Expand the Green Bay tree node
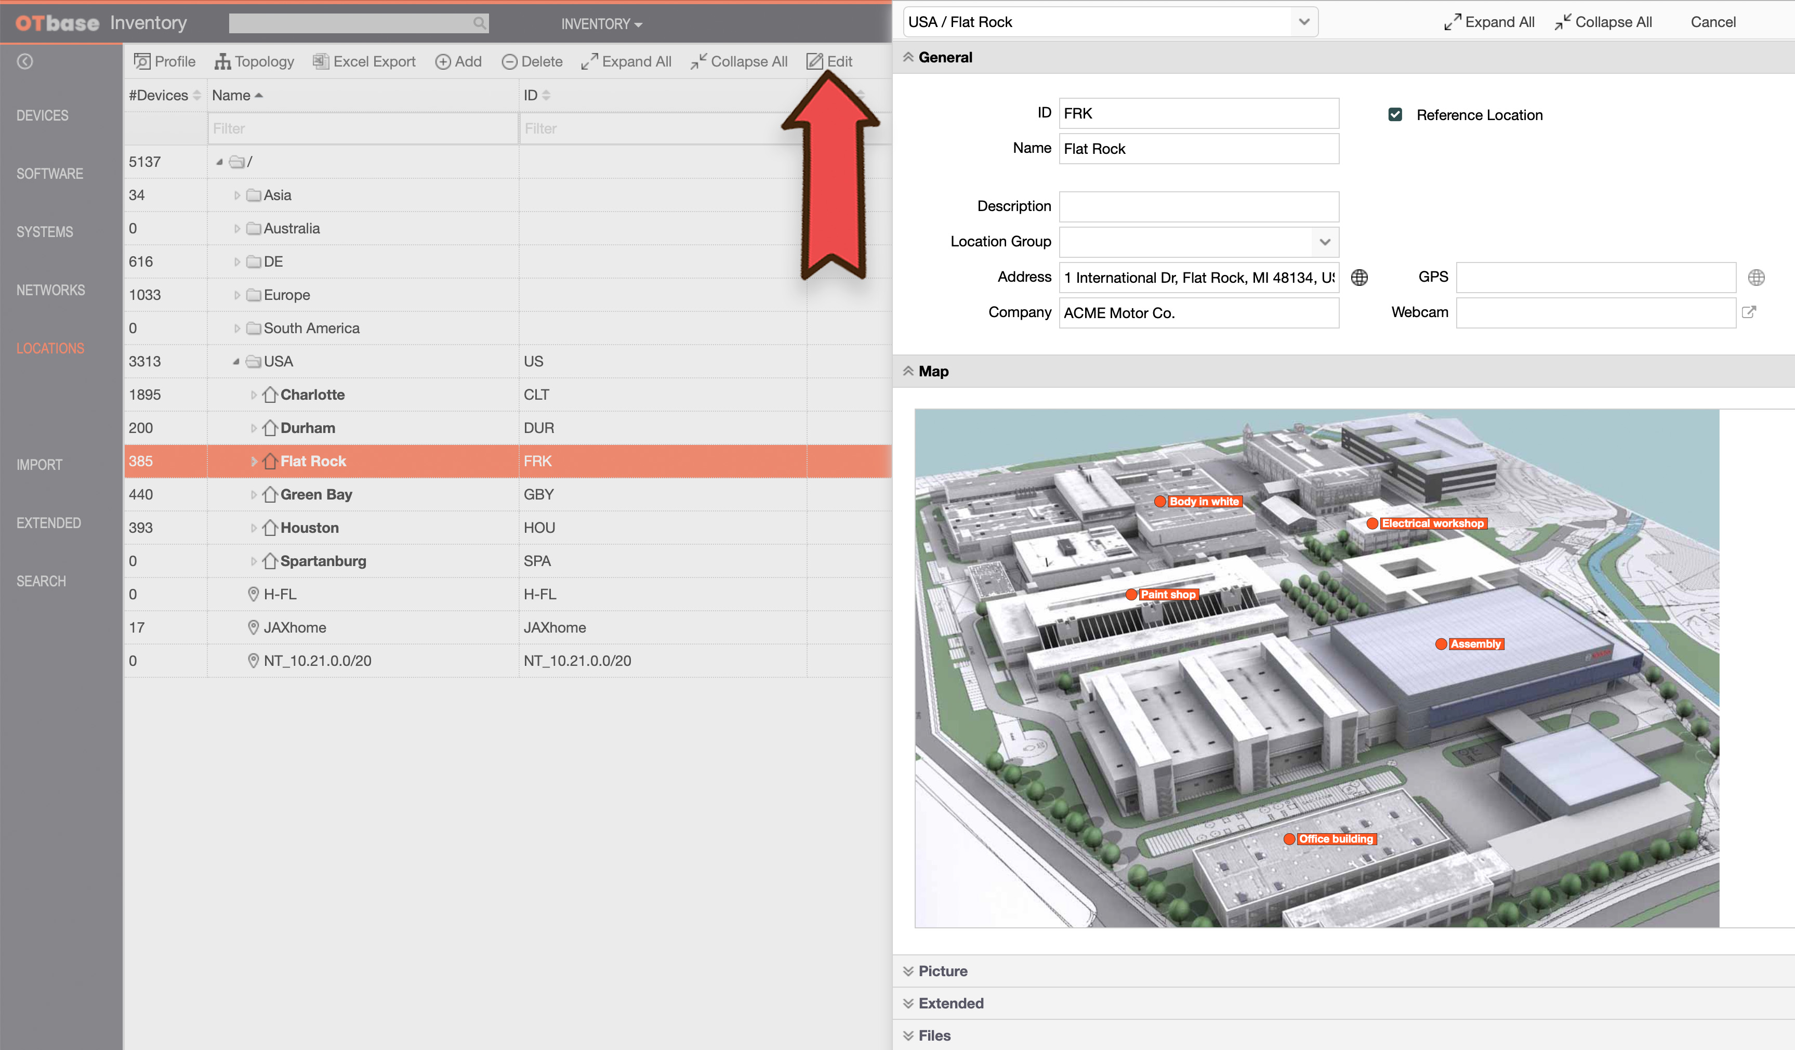This screenshot has width=1795, height=1050. (x=254, y=494)
